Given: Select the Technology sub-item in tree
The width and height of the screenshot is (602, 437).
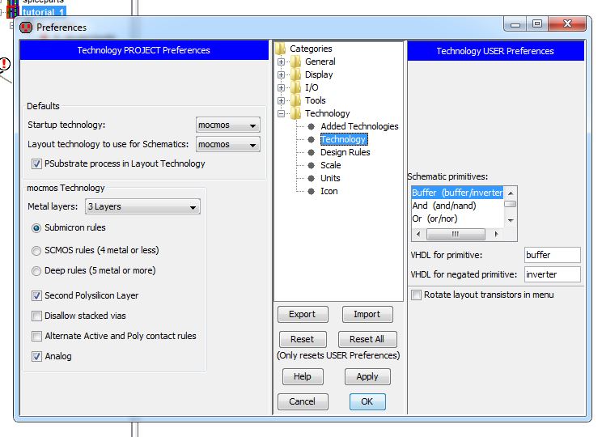Looking at the screenshot, I should 344,139.
